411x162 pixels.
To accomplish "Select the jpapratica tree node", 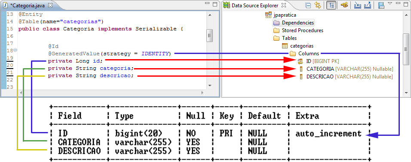I will [285, 15].
